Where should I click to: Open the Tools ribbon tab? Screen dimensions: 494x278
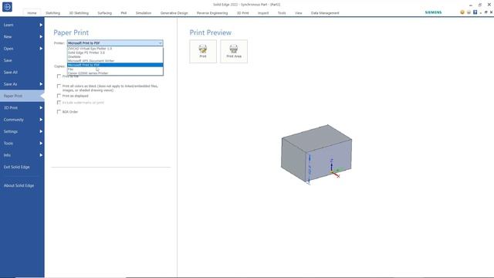pyautogui.click(x=282, y=13)
